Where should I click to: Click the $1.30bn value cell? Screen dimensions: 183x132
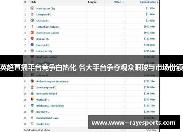(150, 8)
